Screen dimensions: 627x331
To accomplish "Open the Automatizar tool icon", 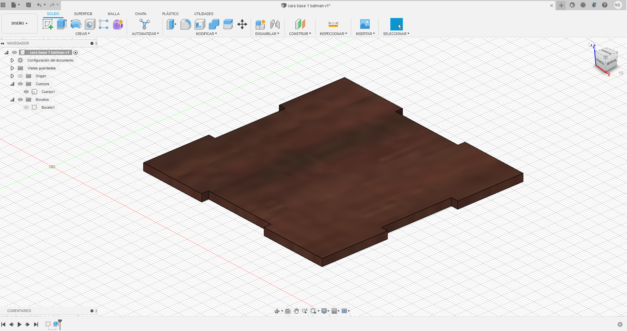I will pyautogui.click(x=145, y=24).
